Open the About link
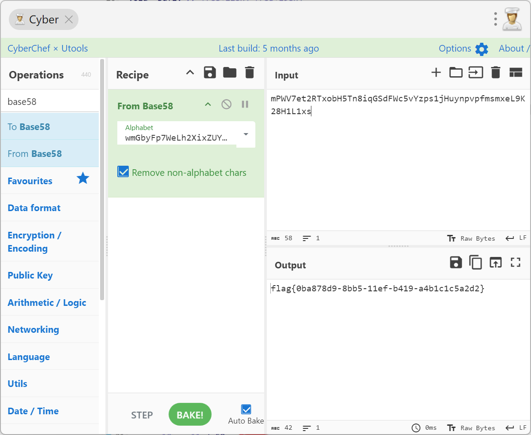Screen dimensions: 531x435 pos(515,48)
